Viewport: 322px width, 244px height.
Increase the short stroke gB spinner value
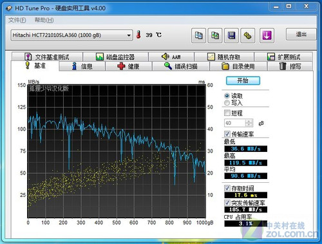click(249, 121)
